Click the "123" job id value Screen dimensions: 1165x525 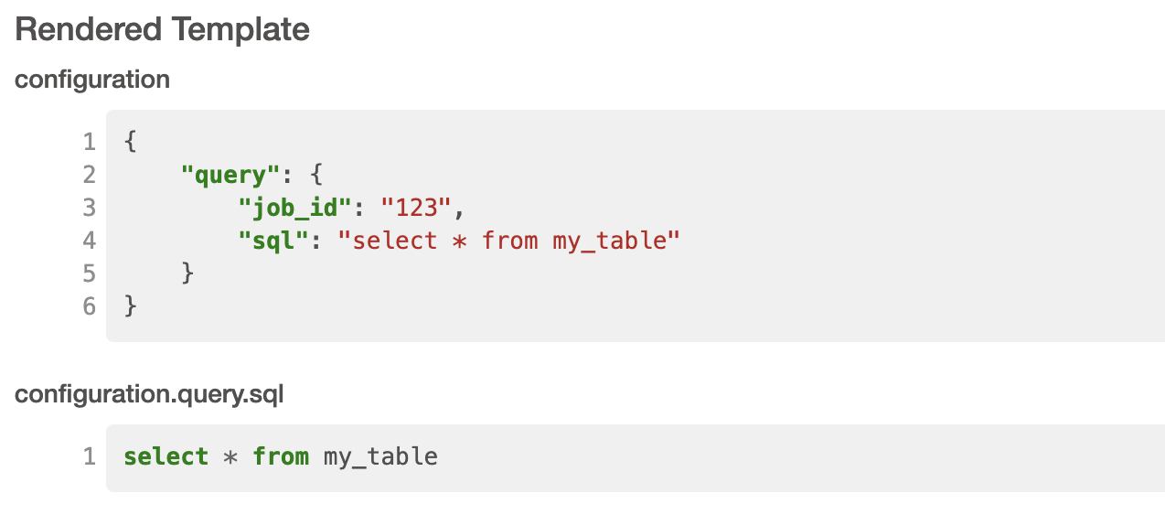pos(417,208)
